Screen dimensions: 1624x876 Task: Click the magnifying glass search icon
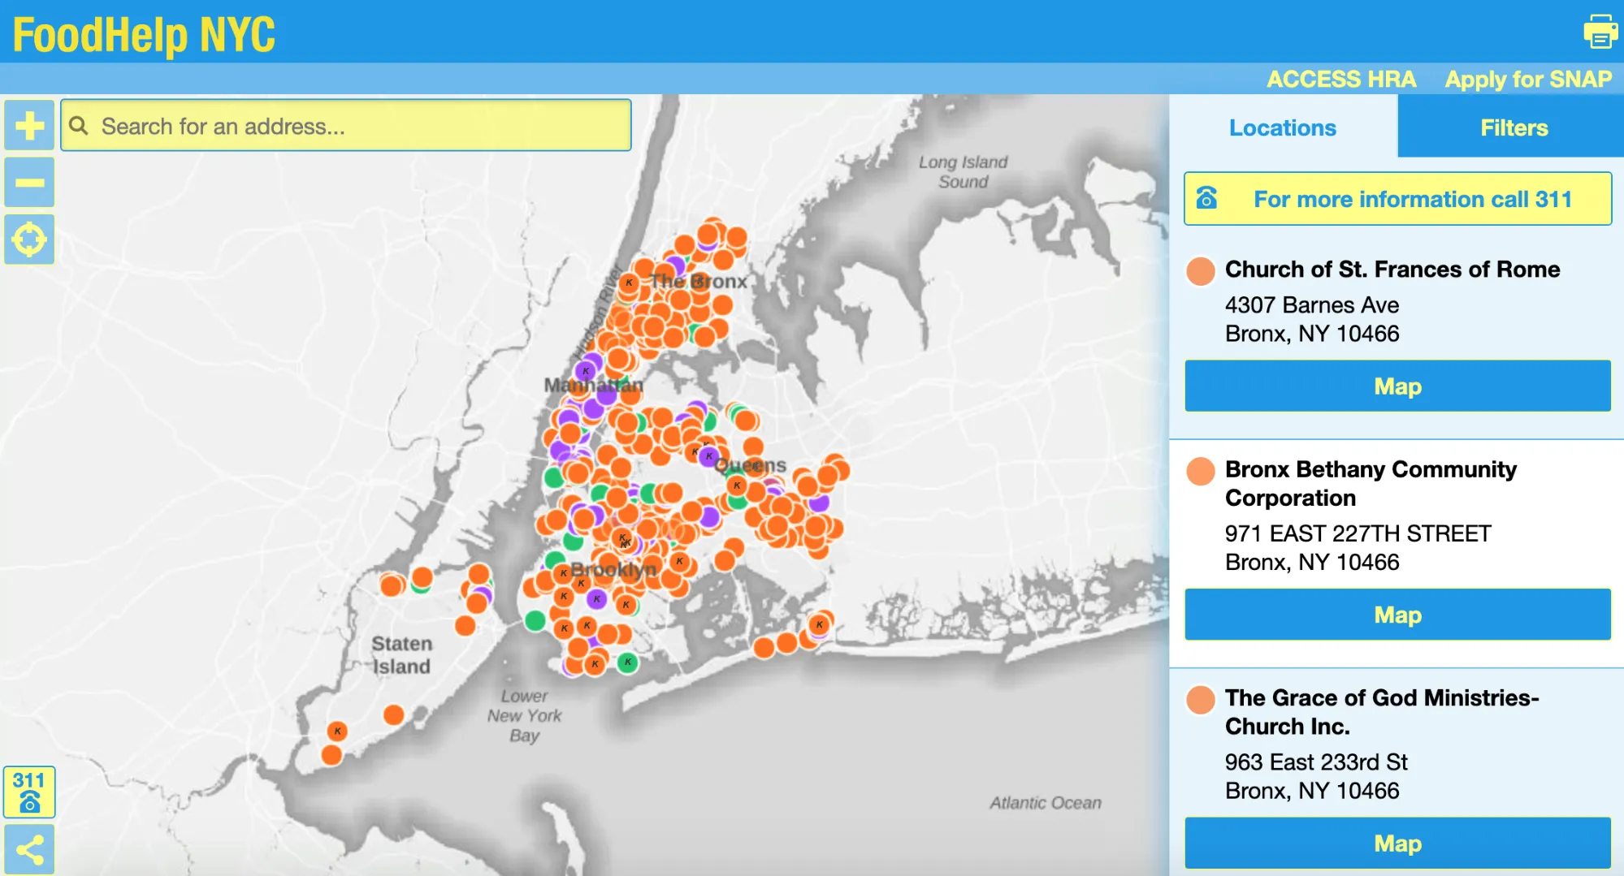(x=79, y=125)
